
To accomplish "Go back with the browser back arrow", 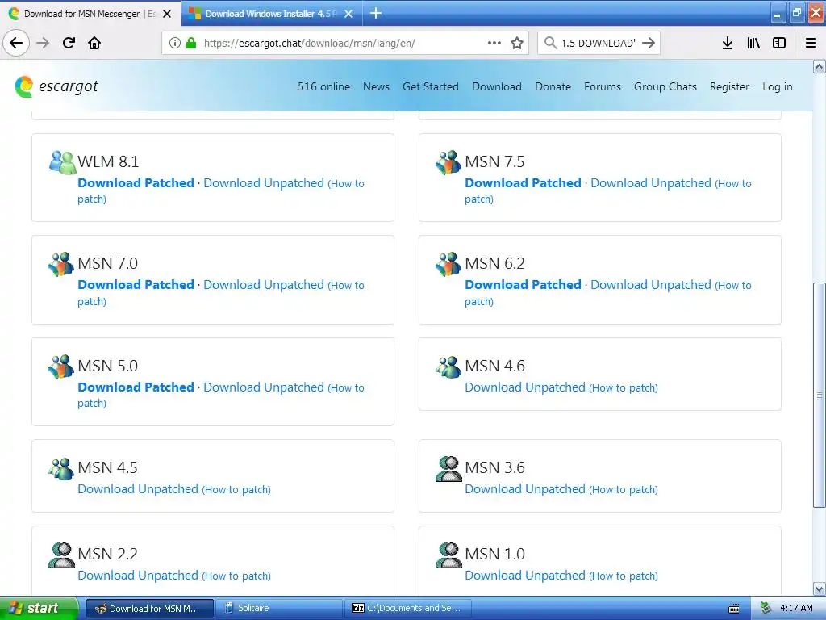I will coord(16,43).
